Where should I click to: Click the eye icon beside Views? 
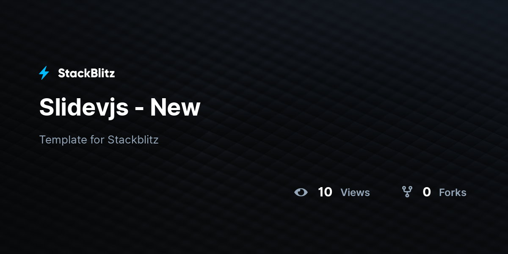[301, 192]
